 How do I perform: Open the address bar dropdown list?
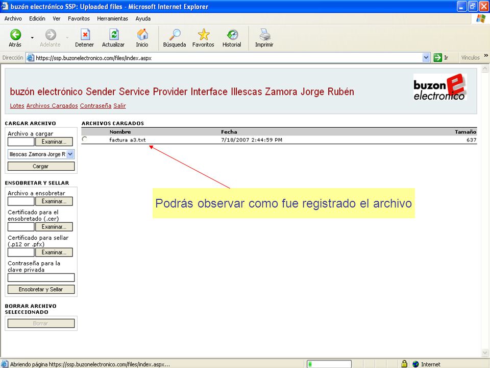pyautogui.click(x=426, y=58)
